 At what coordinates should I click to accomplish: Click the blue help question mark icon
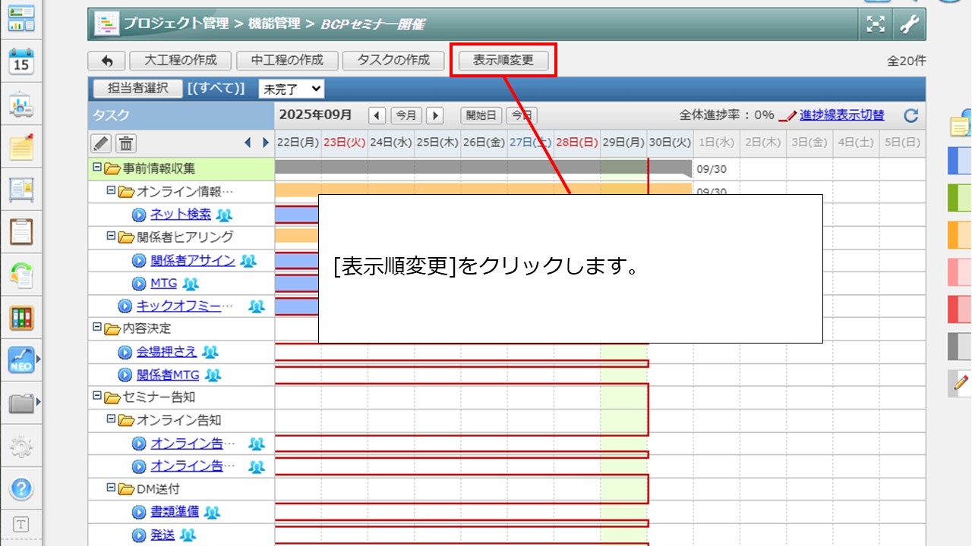tap(21, 488)
